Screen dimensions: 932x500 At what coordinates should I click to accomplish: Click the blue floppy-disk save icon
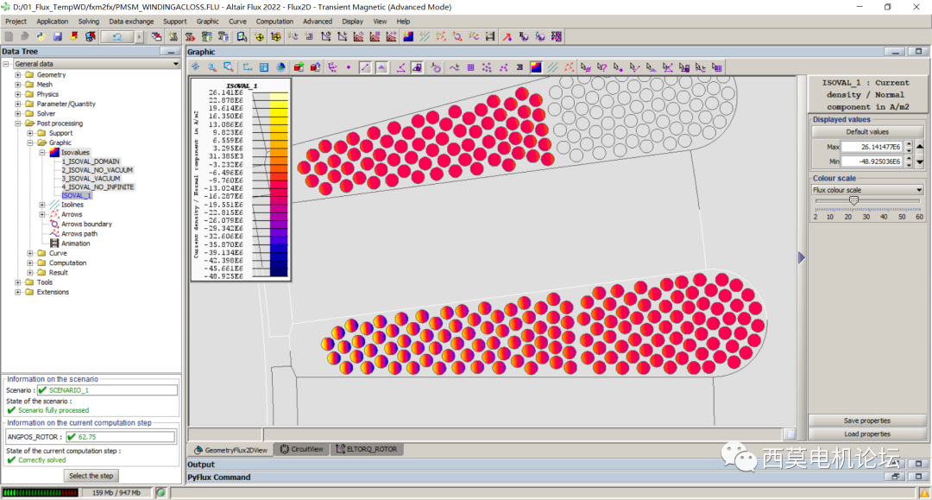pyautogui.click(x=58, y=37)
